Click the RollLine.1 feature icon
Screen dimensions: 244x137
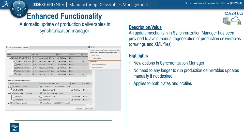[x=41, y=100]
